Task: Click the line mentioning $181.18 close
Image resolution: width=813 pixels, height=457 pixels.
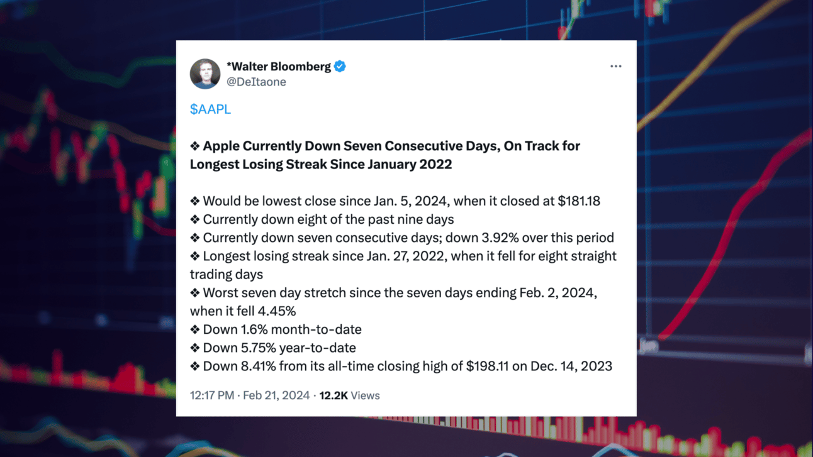Action: [395, 201]
